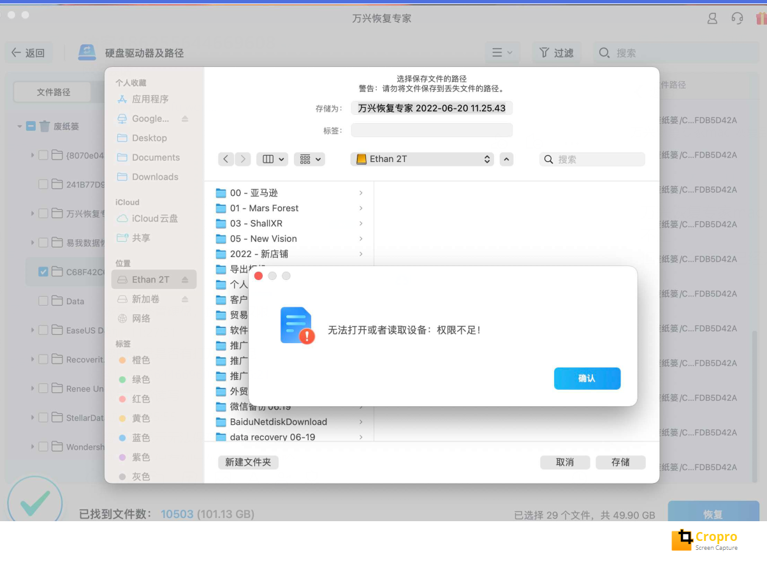Open the customer support headset icon
The image size is (767, 562).
tap(738, 18)
